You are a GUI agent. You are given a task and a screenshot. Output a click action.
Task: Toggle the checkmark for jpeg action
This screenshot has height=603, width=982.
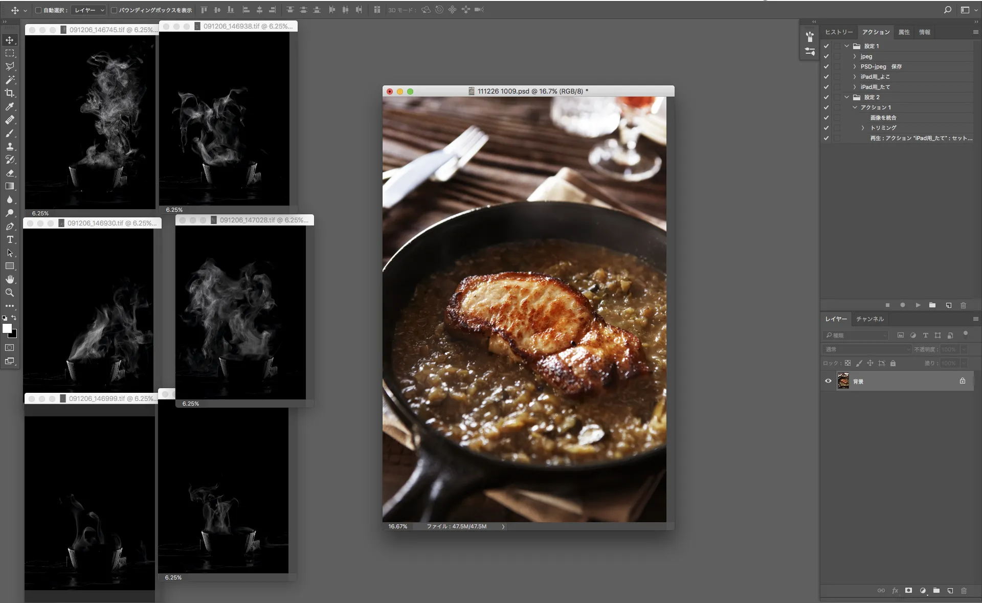point(826,56)
